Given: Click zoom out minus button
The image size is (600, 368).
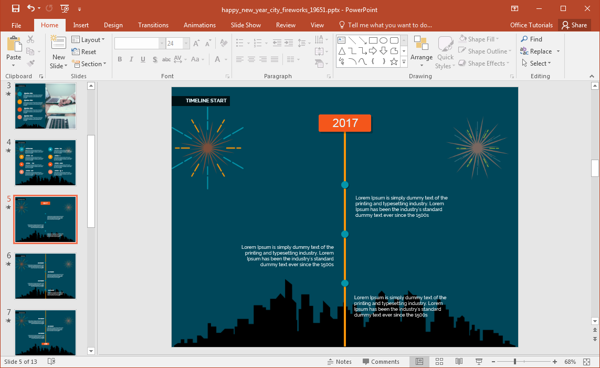Looking at the screenshot, I should point(493,362).
